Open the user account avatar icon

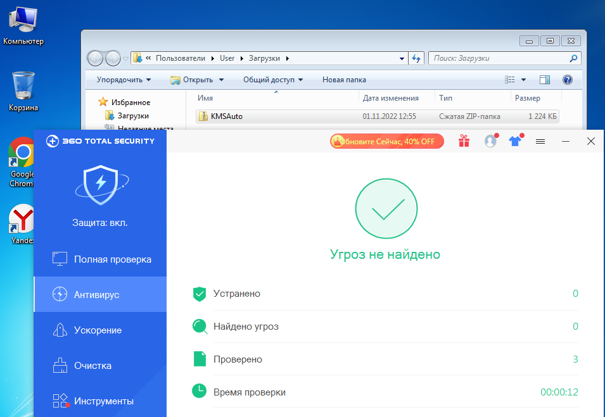tap(490, 141)
